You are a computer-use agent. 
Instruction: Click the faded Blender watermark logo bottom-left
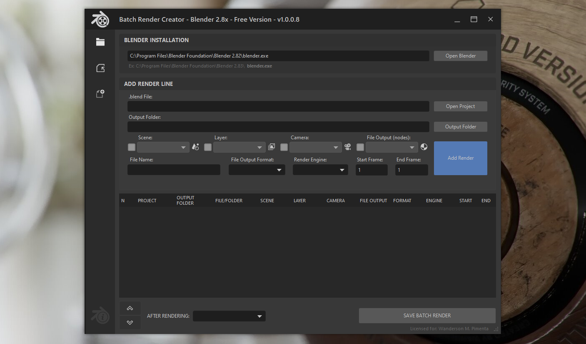100,315
